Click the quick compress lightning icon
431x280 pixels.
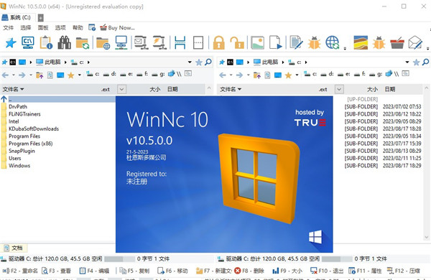(159, 42)
